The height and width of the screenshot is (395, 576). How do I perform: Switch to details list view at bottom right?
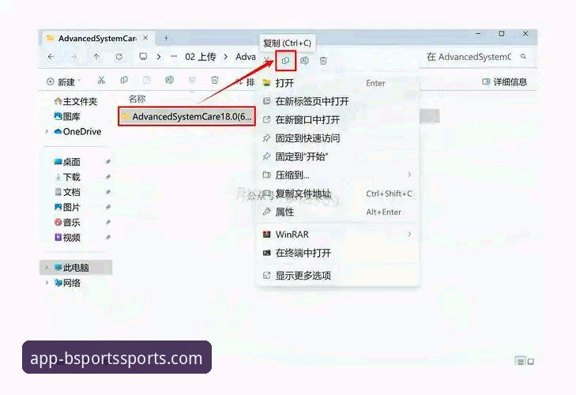tap(520, 362)
